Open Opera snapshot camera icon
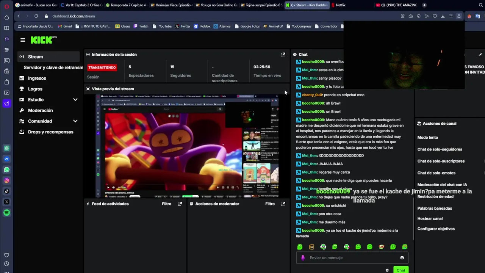 (411, 16)
